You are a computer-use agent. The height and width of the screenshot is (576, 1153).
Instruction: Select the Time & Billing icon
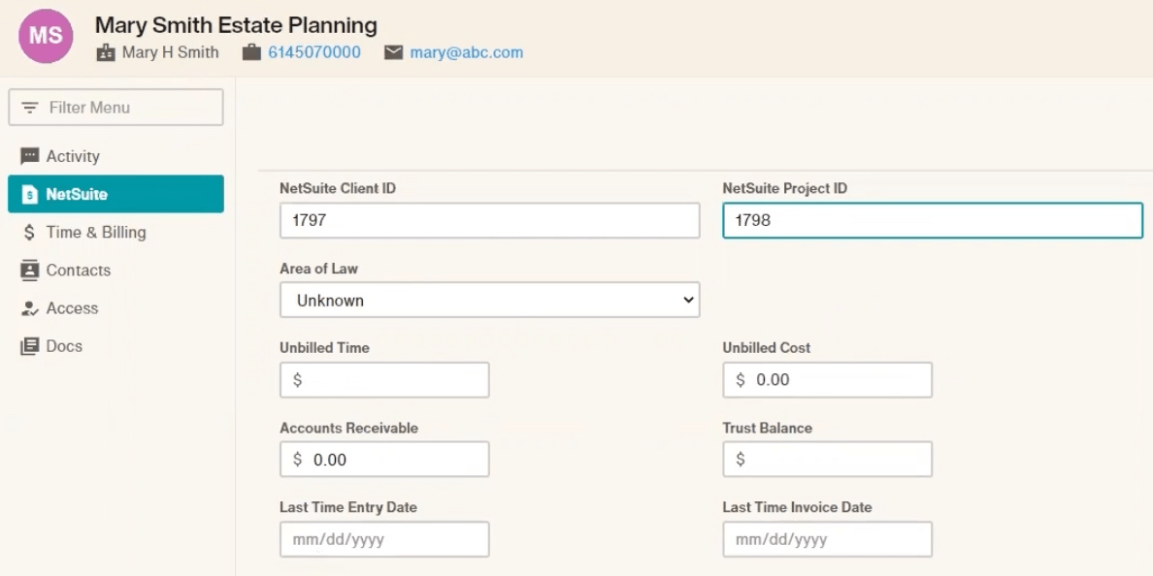(x=30, y=232)
